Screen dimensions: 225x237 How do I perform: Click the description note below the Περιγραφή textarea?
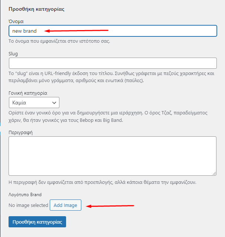click(105, 182)
